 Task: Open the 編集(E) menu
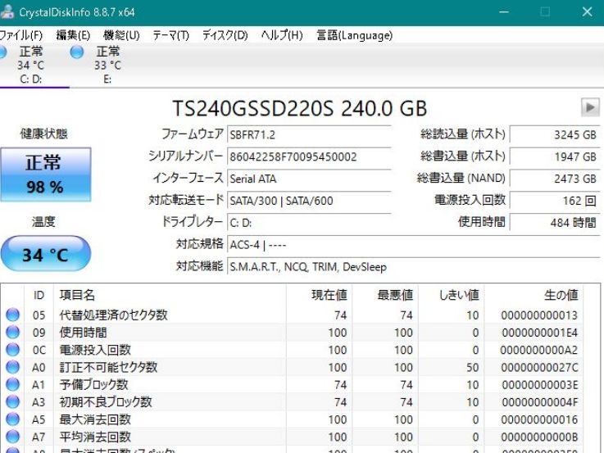(73, 35)
